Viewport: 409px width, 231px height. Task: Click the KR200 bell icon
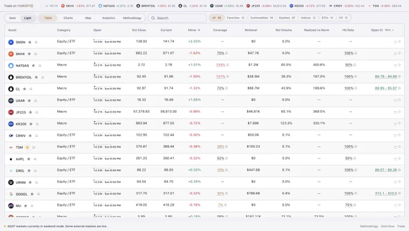click(x=37, y=124)
